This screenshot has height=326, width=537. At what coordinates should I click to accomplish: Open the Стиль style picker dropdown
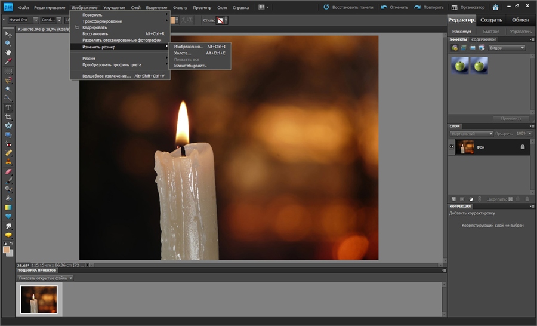[226, 20]
